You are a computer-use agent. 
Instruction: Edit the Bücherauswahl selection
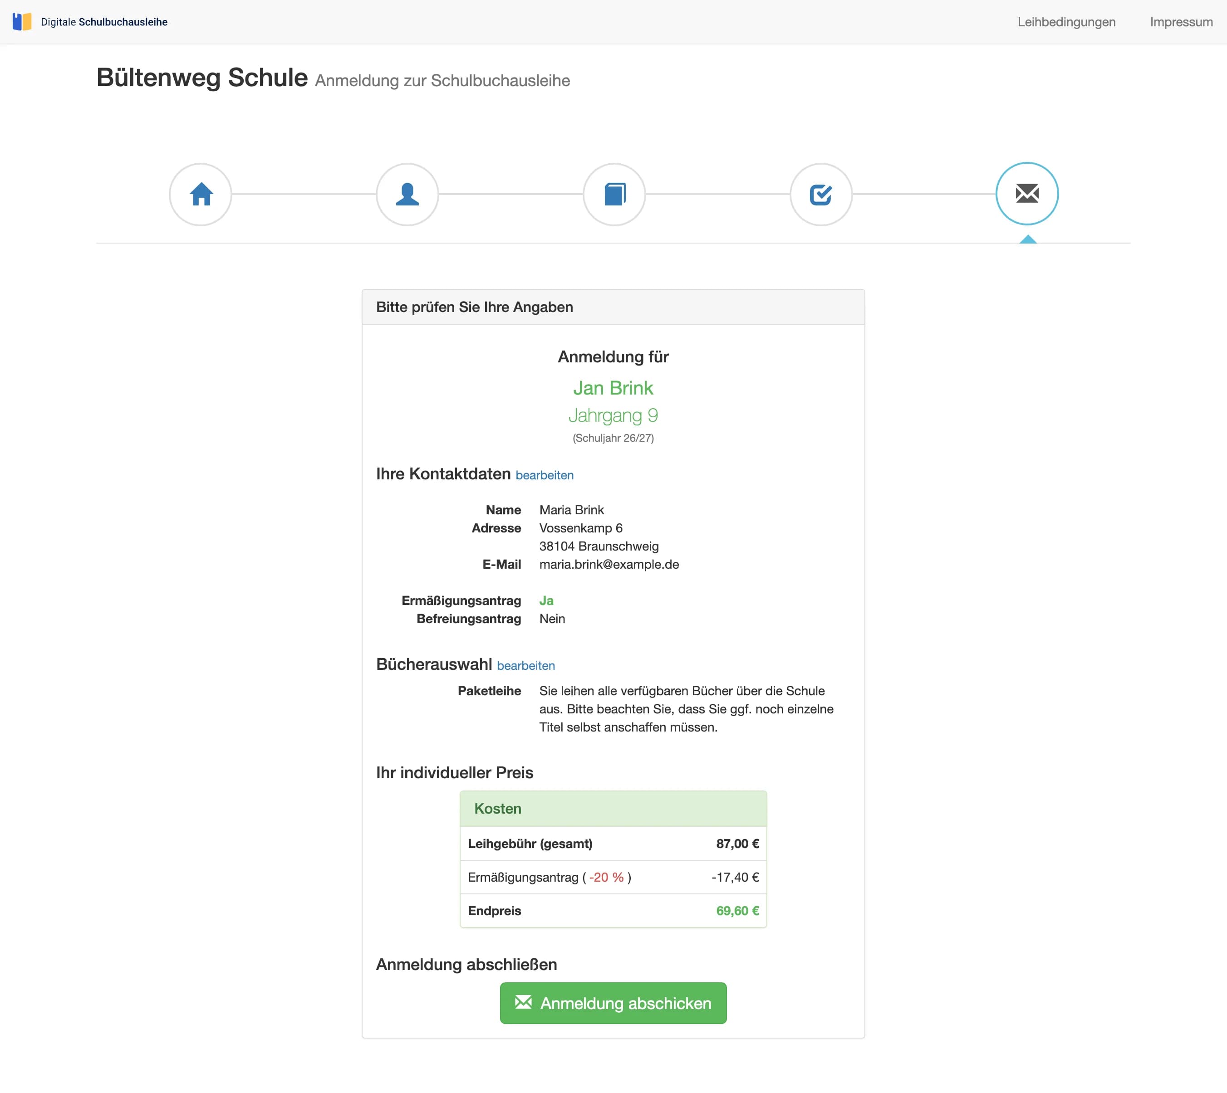[526, 665]
